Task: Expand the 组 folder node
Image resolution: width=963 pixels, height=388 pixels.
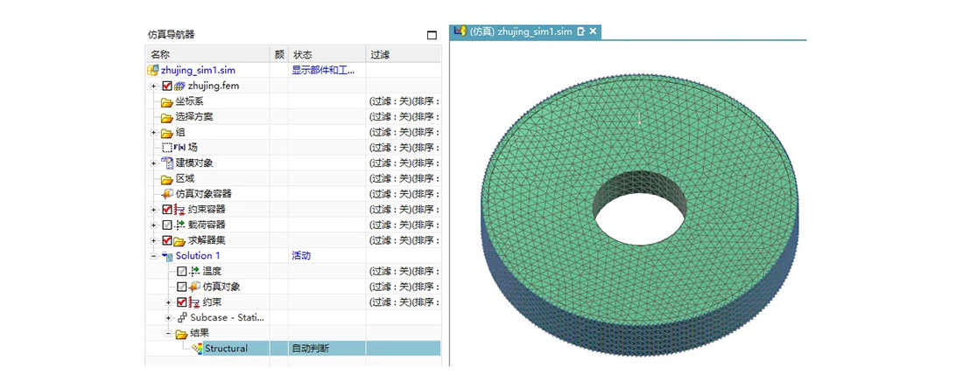Action: [x=153, y=133]
